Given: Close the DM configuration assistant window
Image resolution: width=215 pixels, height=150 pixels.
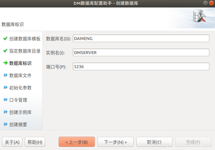Looking at the screenshot, I should pos(211,3).
